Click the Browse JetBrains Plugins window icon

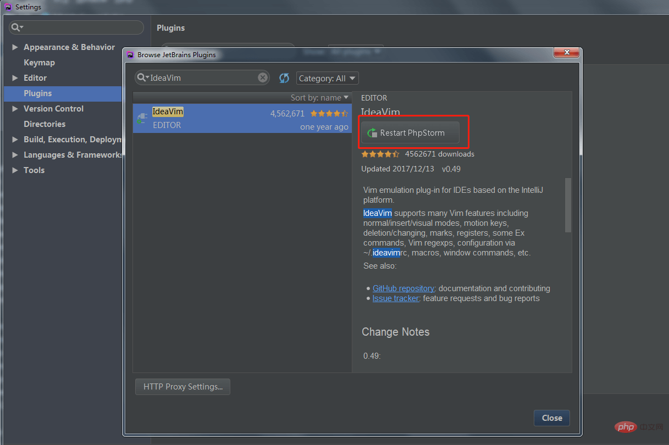[x=130, y=54]
